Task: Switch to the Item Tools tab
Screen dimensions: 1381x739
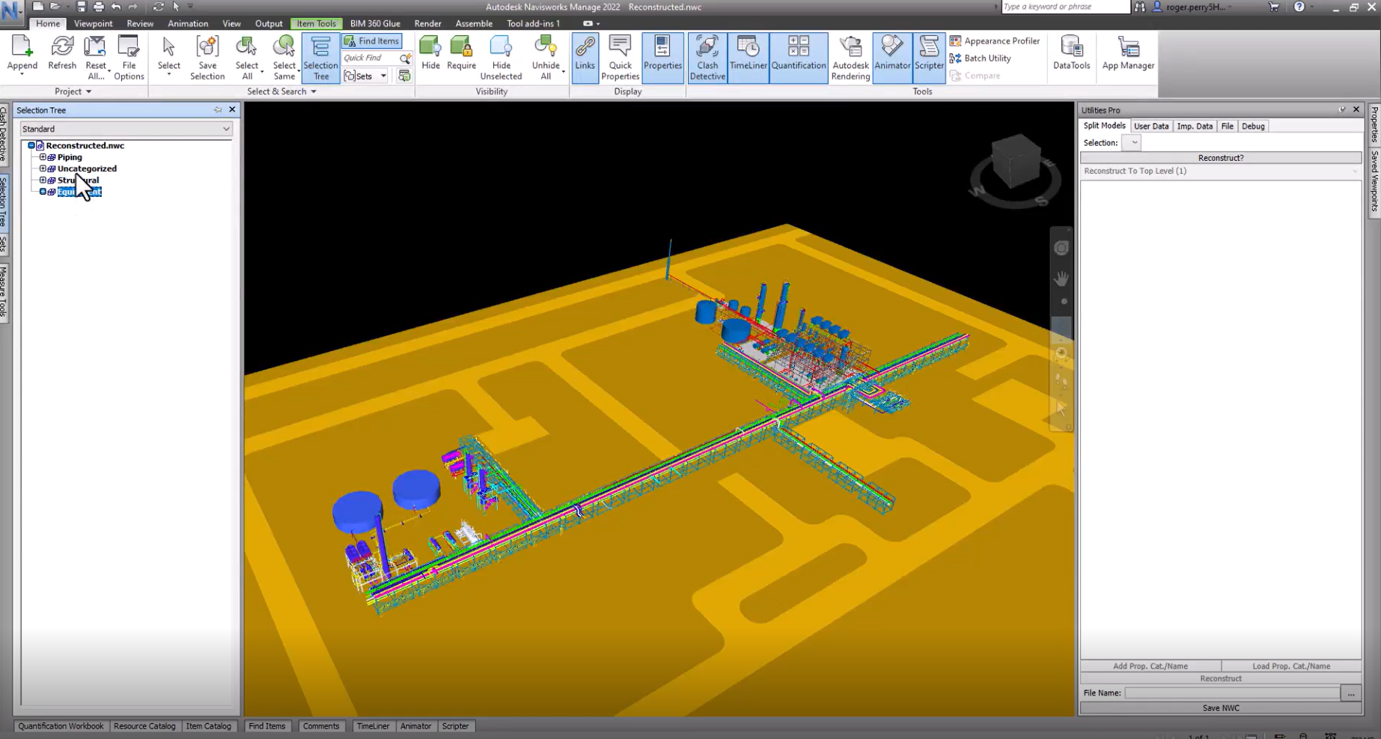Action: (x=316, y=23)
